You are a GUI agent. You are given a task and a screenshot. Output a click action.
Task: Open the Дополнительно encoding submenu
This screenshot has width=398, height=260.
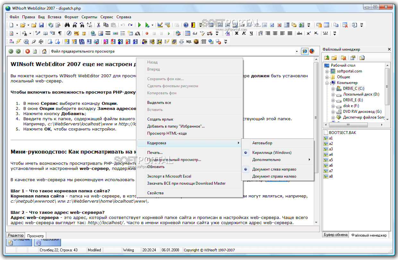277,160
